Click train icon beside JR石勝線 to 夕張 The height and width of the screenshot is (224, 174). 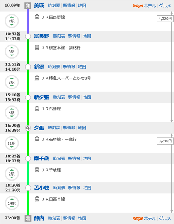coord(37,109)
